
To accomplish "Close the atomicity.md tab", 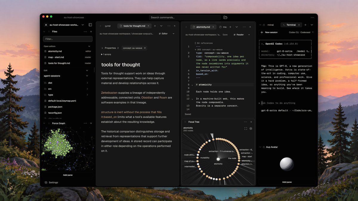I will [214, 27].
